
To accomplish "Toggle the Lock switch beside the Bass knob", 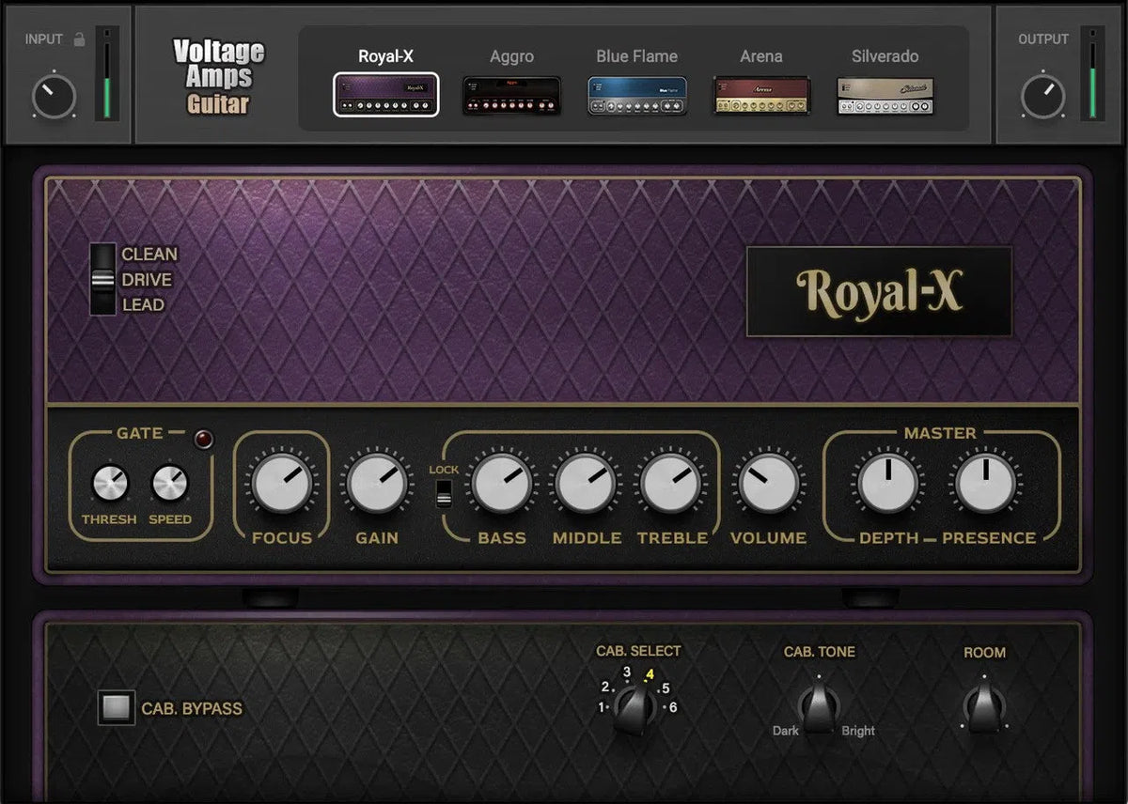I will [443, 493].
